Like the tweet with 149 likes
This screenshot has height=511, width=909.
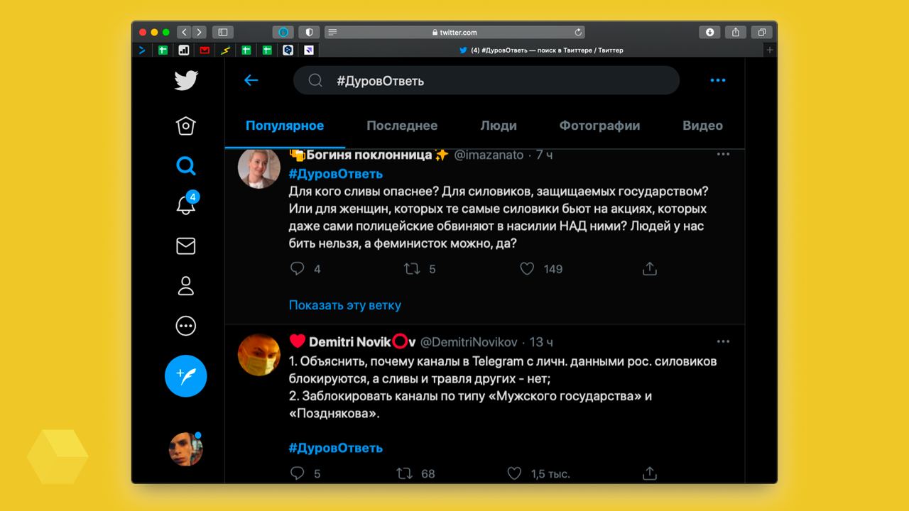coord(527,269)
